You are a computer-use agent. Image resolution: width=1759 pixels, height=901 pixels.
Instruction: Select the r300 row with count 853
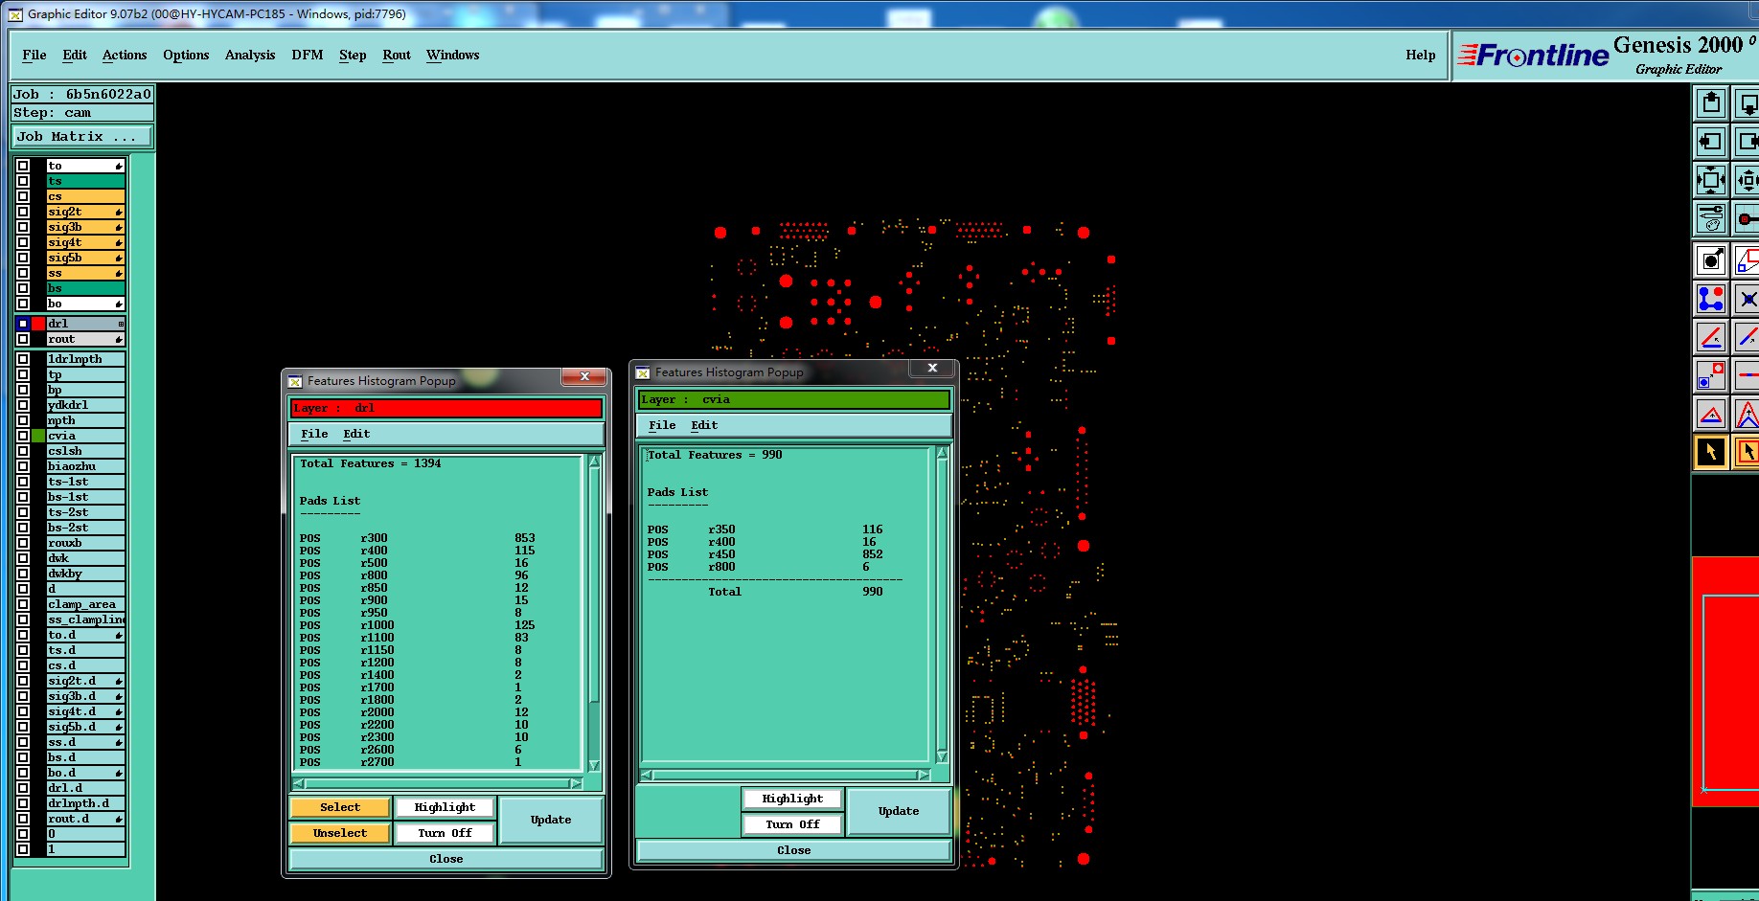click(x=418, y=538)
